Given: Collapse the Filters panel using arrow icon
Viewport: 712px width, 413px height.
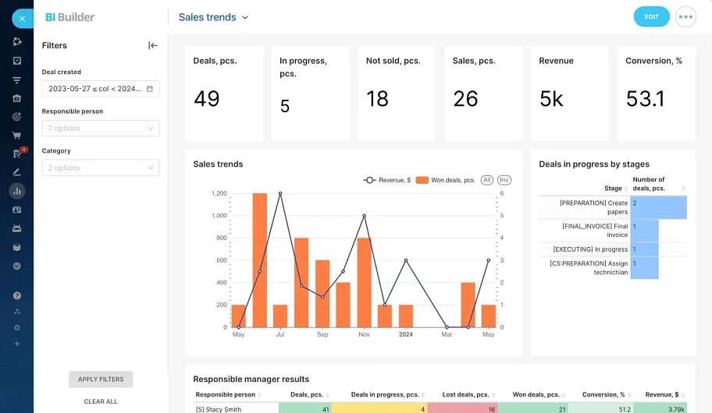Looking at the screenshot, I should click(153, 45).
